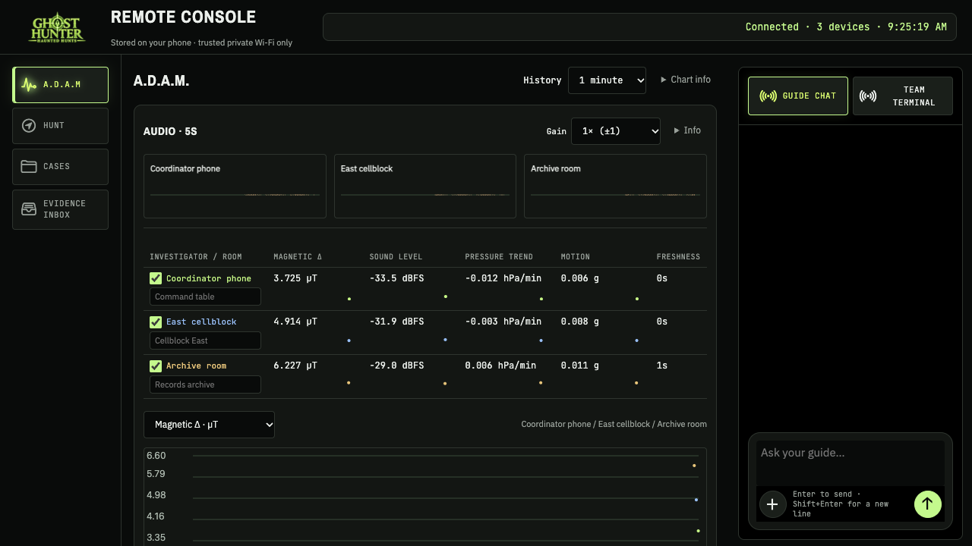This screenshot has width=972, height=546.
Task: Click the Connected · 3 devices status bar
Action: [x=639, y=27]
